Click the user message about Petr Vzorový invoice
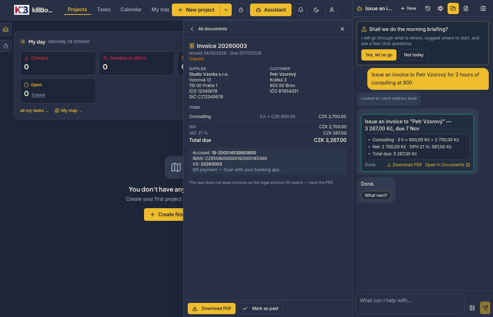Viewport: 493px width, 317px height. 428,79
